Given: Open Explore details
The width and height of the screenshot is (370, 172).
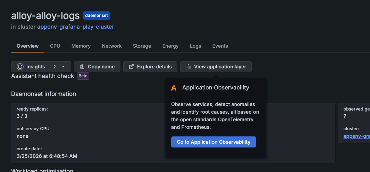Looking at the screenshot, I should coord(150,67).
